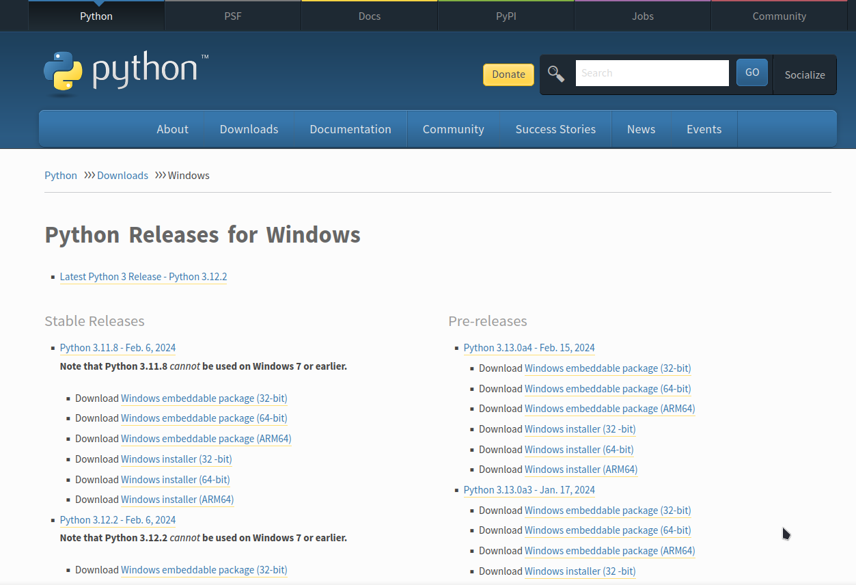
Task: Download 3.13.0a4 Windows installer (32-bit)
Action: click(580, 429)
